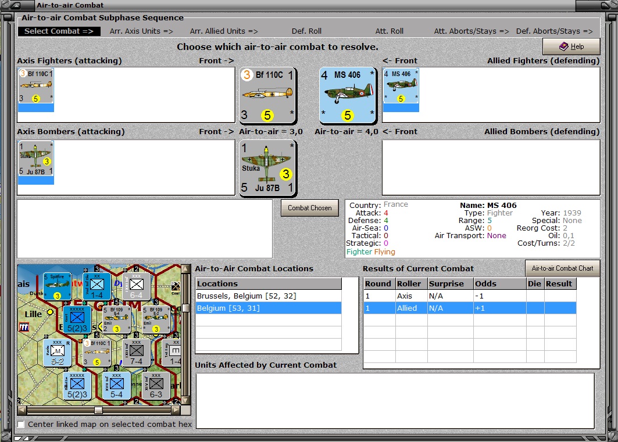618x442 pixels.
Task: Click map horizontal scrollbar left arrow
Action: (x=22, y=410)
